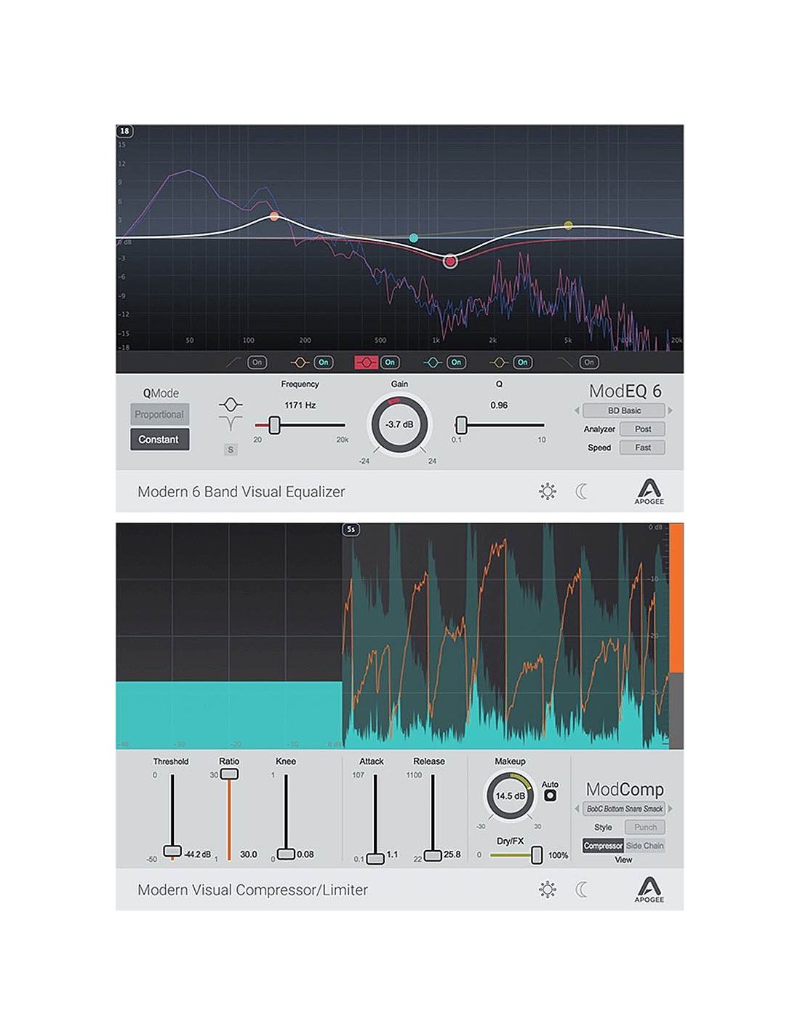Select the red highlighted EQ band icon

(366, 362)
